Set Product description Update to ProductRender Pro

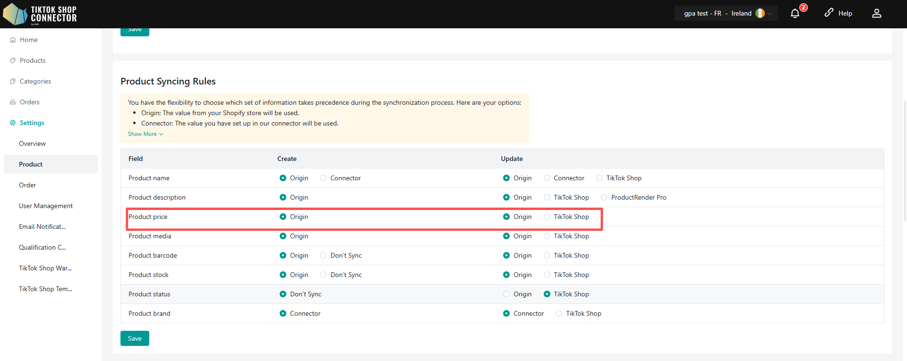click(x=604, y=197)
